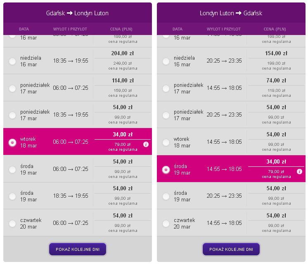Pick Luton czwartek 20 mar 14:55 return radio
This screenshot has width=308, height=264.
point(166,223)
